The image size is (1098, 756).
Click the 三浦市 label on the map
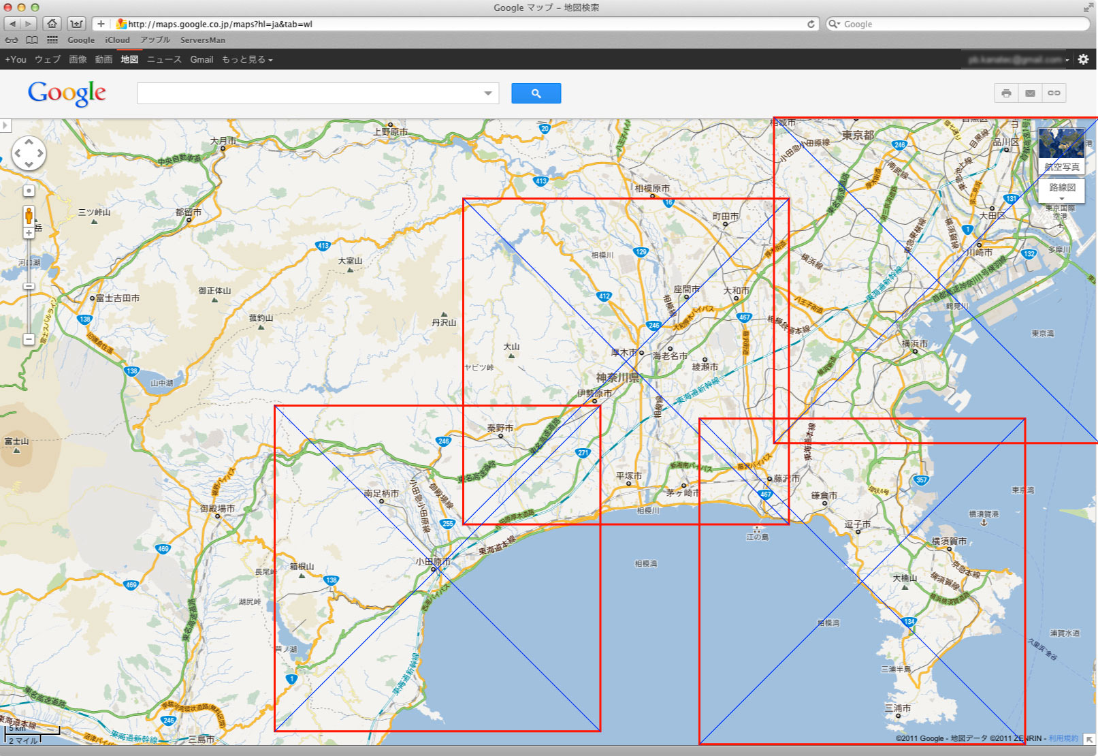click(x=897, y=708)
